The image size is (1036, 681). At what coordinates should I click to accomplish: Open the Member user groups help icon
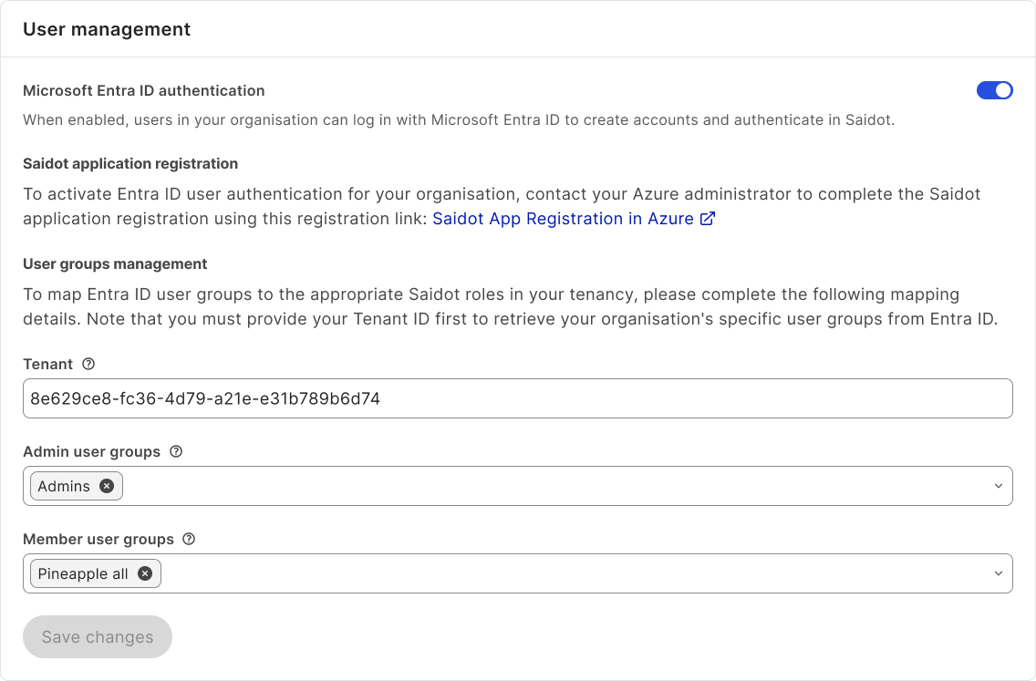pyautogui.click(x=189, y=539)
